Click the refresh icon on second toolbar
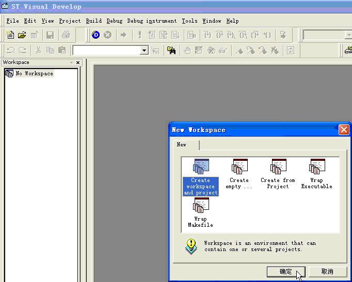The width and height of the screenshot is (352, 282). tap(291, 50)
